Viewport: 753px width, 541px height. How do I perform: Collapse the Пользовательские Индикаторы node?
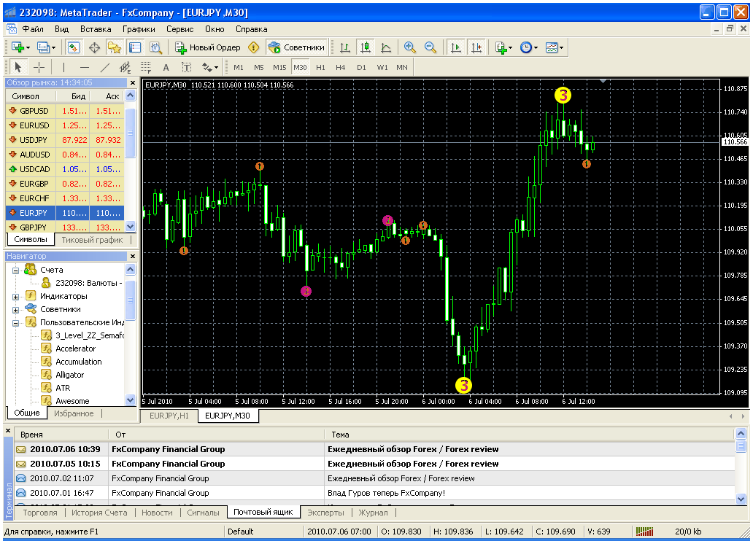pos(15,322)
